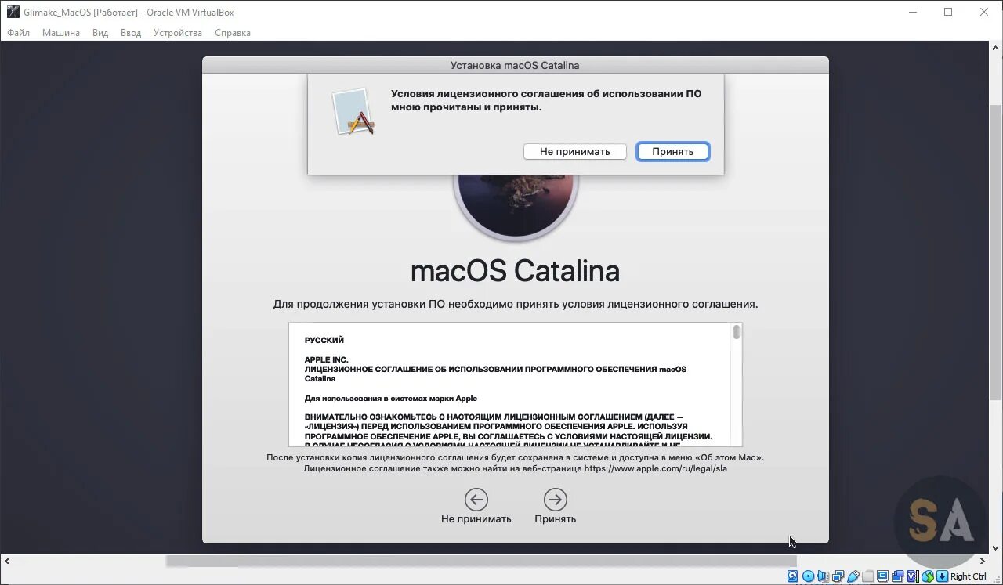This screenshot has height=585, width=1003.
Task: Click the audio speaker status icon
Action: click(x=823, y=576)
